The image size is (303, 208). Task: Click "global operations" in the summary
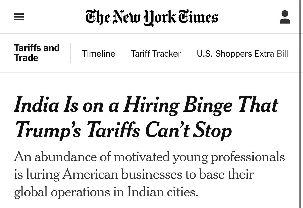pyautogui.click(x=64, y=193)
